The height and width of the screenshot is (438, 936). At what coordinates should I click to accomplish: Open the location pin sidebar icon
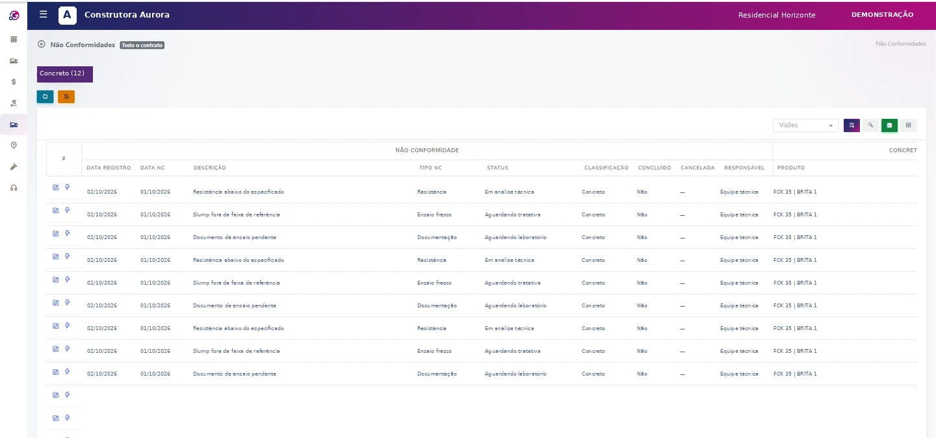click(14, 146)
